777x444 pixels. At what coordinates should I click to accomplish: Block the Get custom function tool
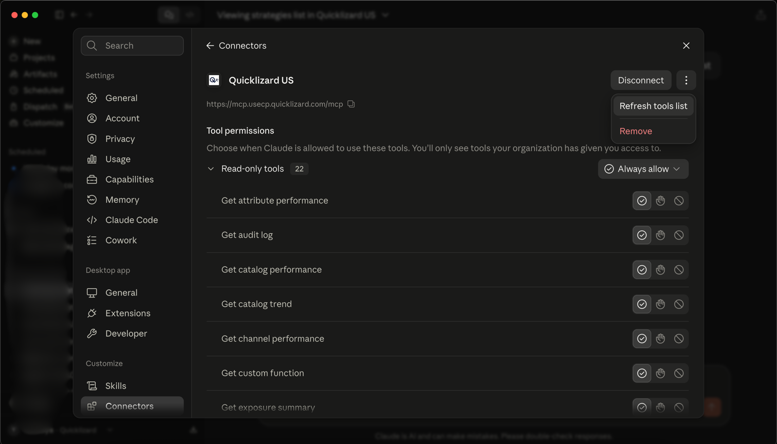pos(679,373)
